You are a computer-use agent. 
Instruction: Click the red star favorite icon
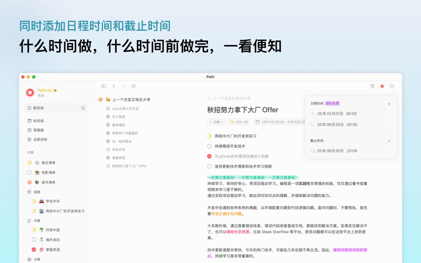[x=382, y=86]
